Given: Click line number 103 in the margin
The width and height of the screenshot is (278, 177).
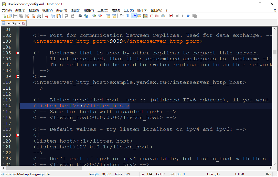Looking at the screenshot, I should pyautogui.click(x=7, y=41).
